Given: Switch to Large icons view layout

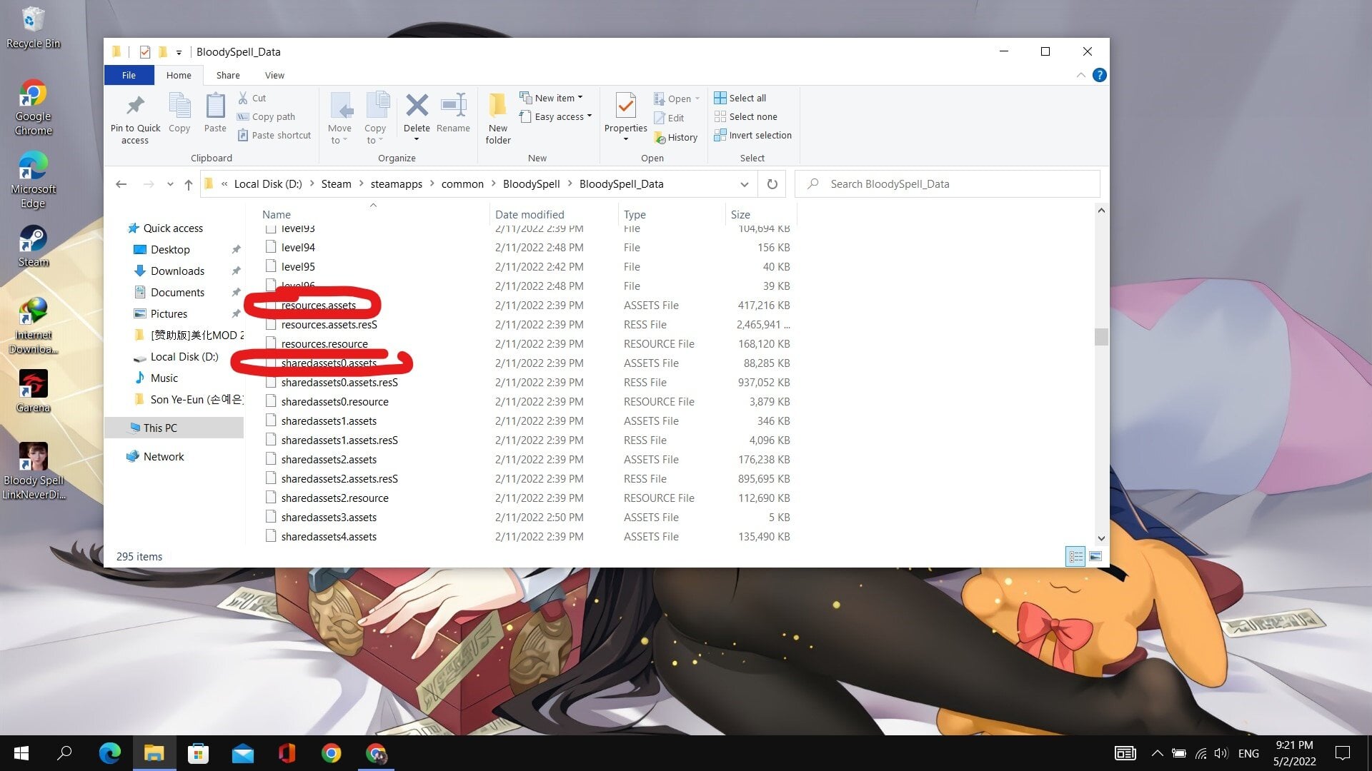Looking at the screenshot, I should [1095, 556].
